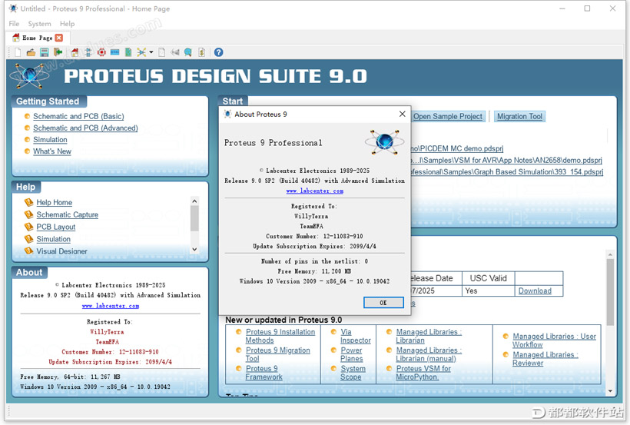Click the Open Project folder icon
Viewport: 630px width, 425px height.
pos(31,52)
